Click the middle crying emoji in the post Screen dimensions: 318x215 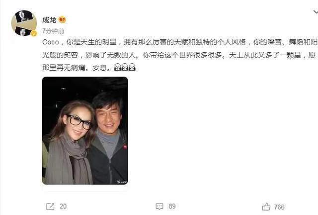pyautogui.click(x=125, y=67)
